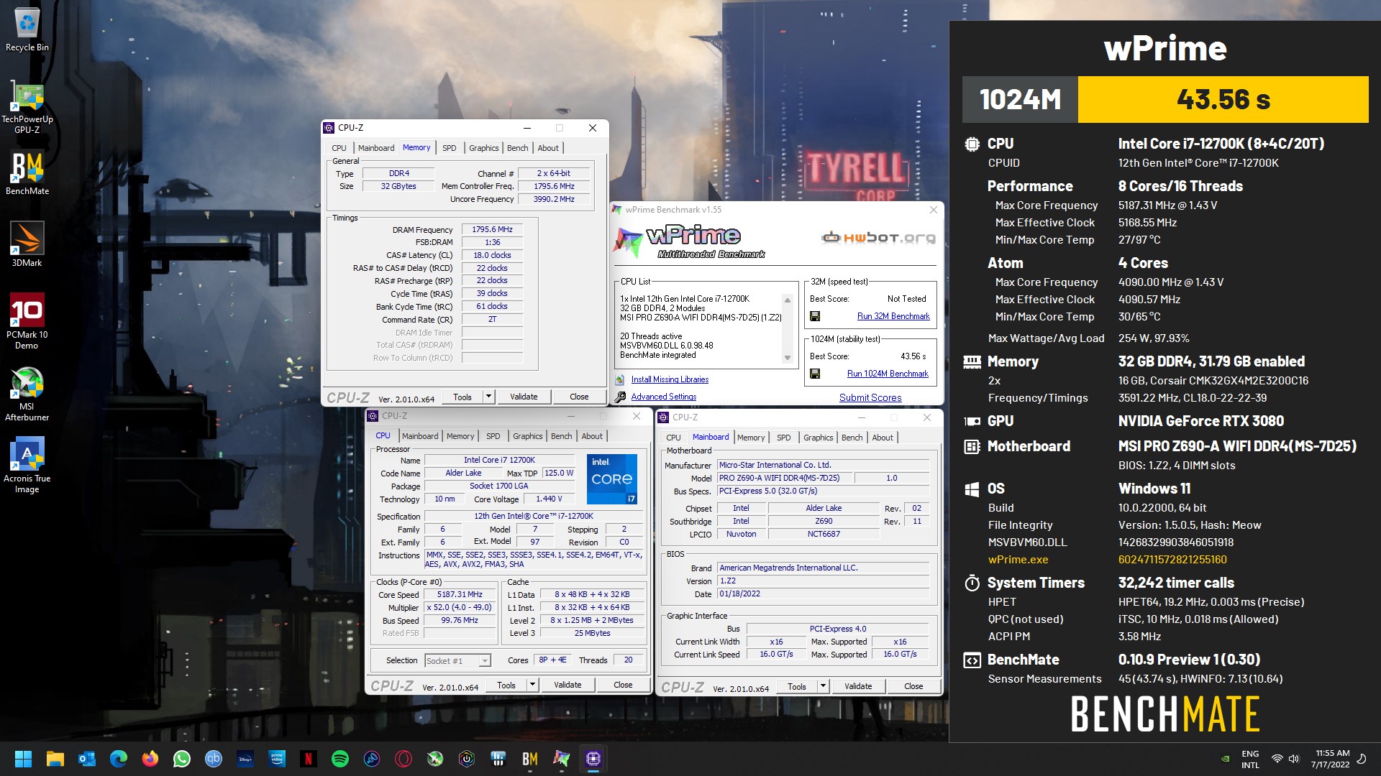This screenshot has width=1381, height=776.
Task: Click save icon next to Run 32M Benchmark
Action: (815, 316)
